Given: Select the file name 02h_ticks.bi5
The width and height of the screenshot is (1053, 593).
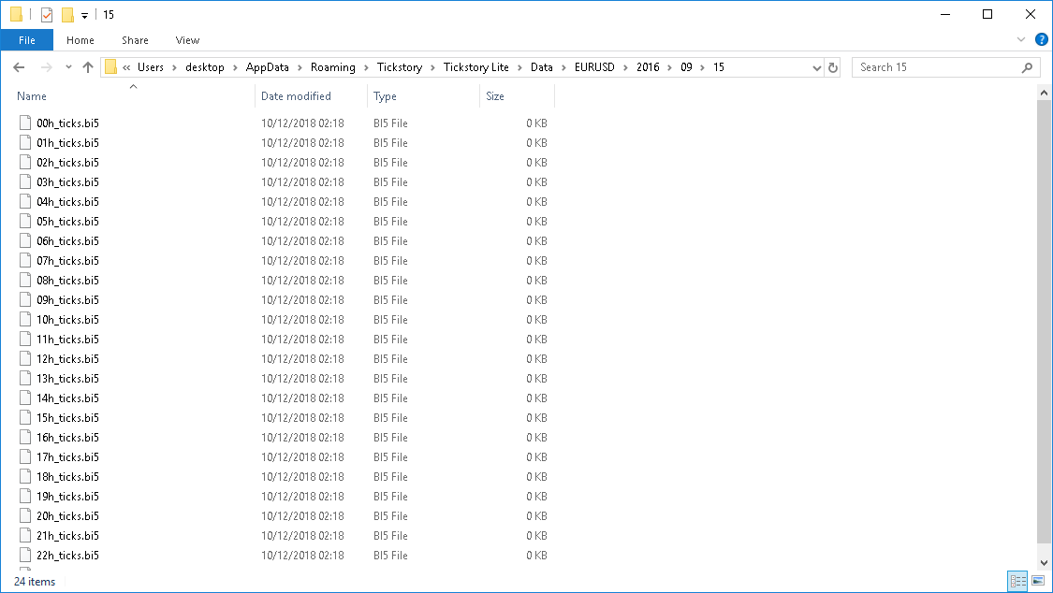Looking at the screenshot, I should click(67, 163).
